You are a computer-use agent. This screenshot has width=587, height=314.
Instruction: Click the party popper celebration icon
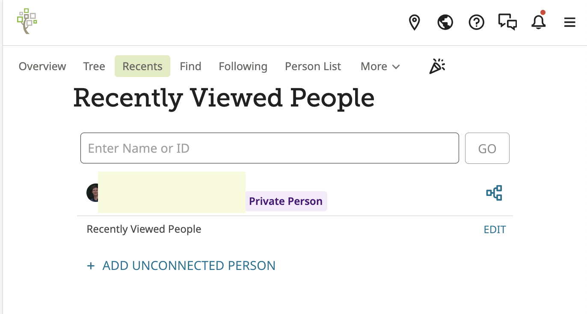[437, 66]
